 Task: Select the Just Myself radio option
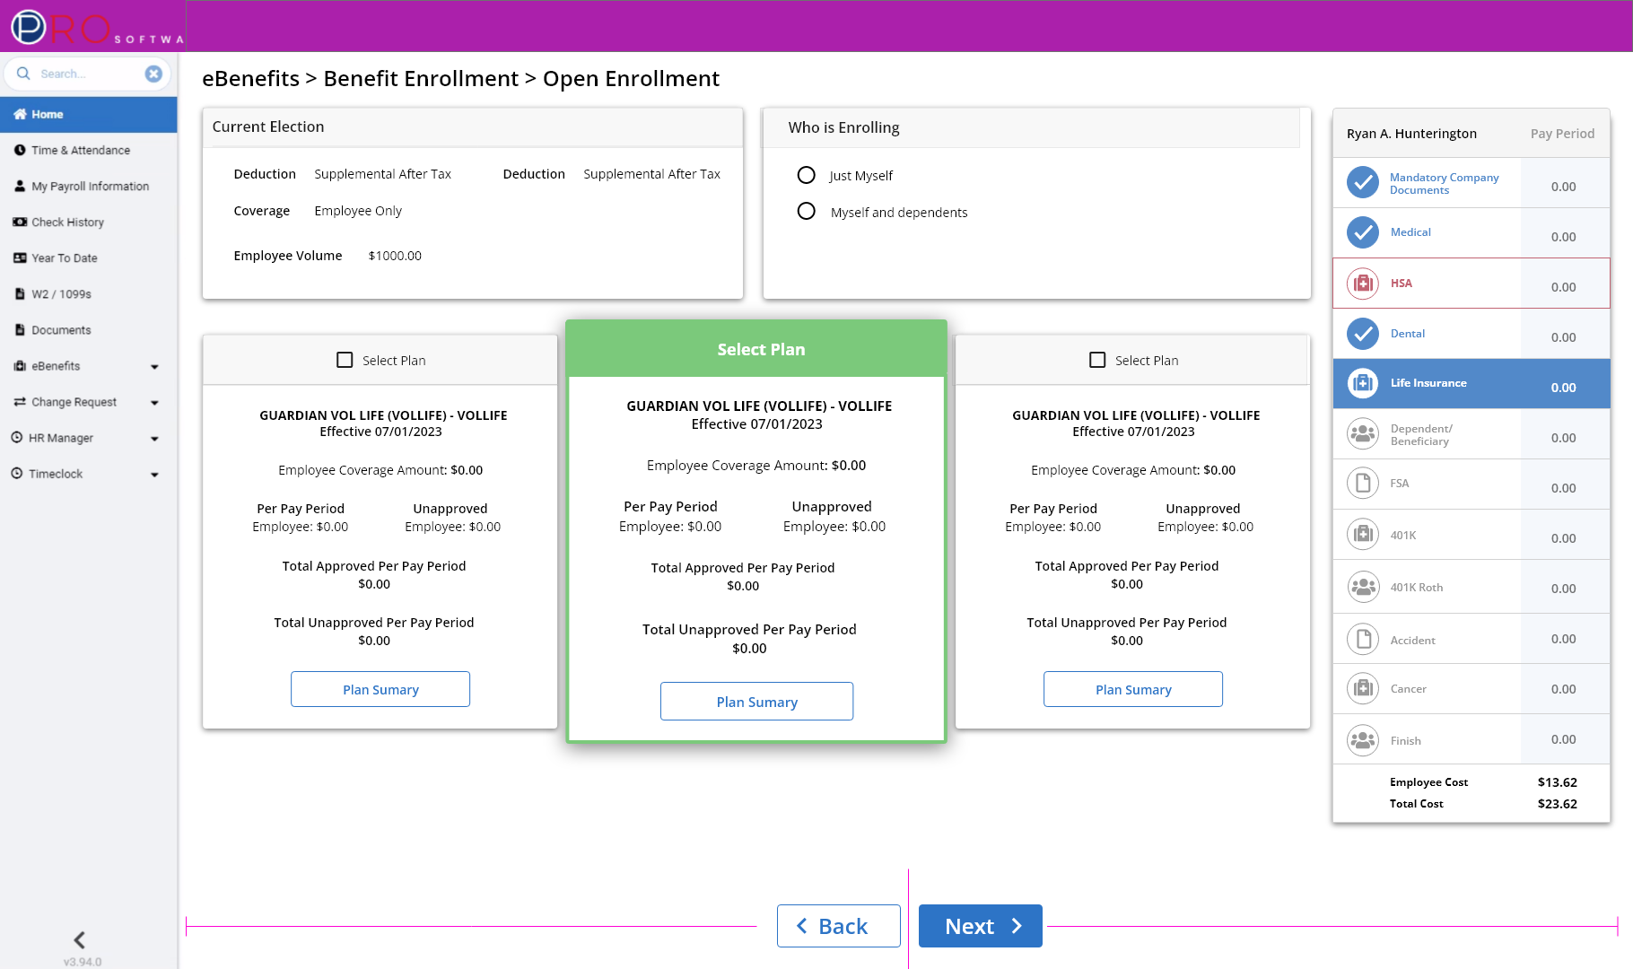pyautogui.click(x=807, y=175)
